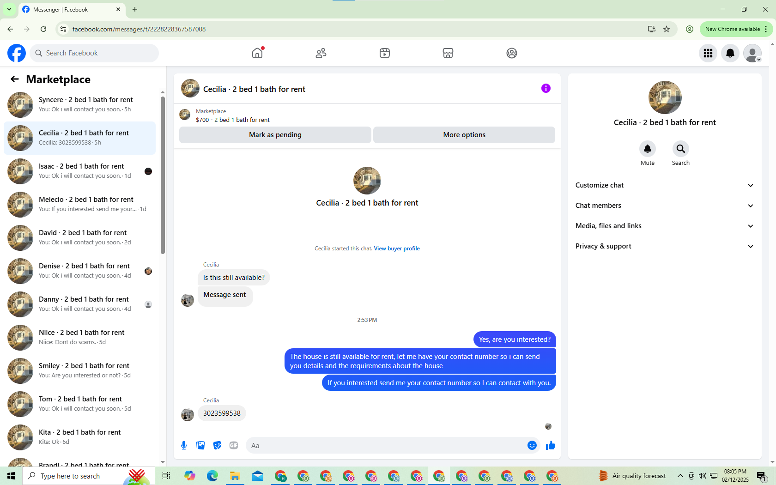Open Windows Start menu

pyautogui.click(x=11, y=476)
